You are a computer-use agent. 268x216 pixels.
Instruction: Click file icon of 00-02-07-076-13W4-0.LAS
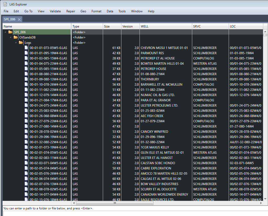click(x=26, y=184)
